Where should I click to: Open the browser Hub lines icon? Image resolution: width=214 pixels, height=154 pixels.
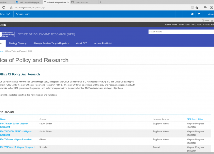click(x=205, y=8)
